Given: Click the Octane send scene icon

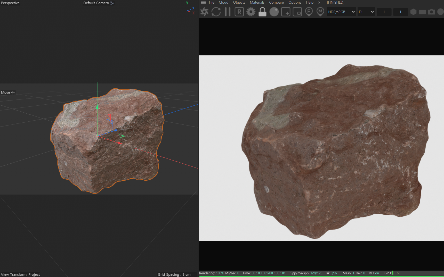Looking at the screenshot, I should [x=204, y=12].
